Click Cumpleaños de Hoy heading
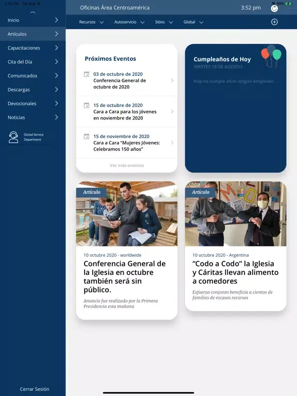The image size is (297, 396). tap(222, 59)
